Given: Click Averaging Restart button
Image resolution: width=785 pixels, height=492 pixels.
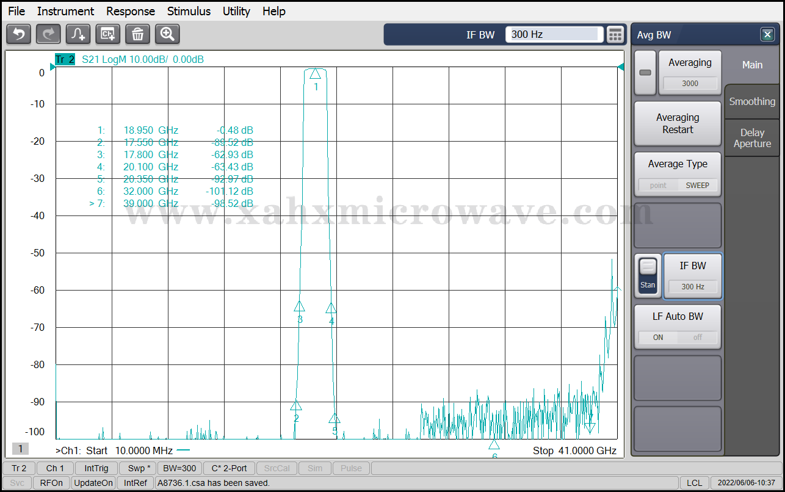Looking at the screenshot, I should 678,123.
